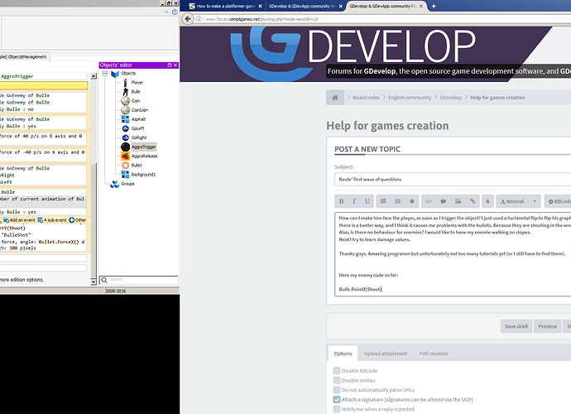The height and width of the screenshot is (414, 571).
Task: Insert a URL link tag
Action: pyautogui.click(x=473, y=201)
